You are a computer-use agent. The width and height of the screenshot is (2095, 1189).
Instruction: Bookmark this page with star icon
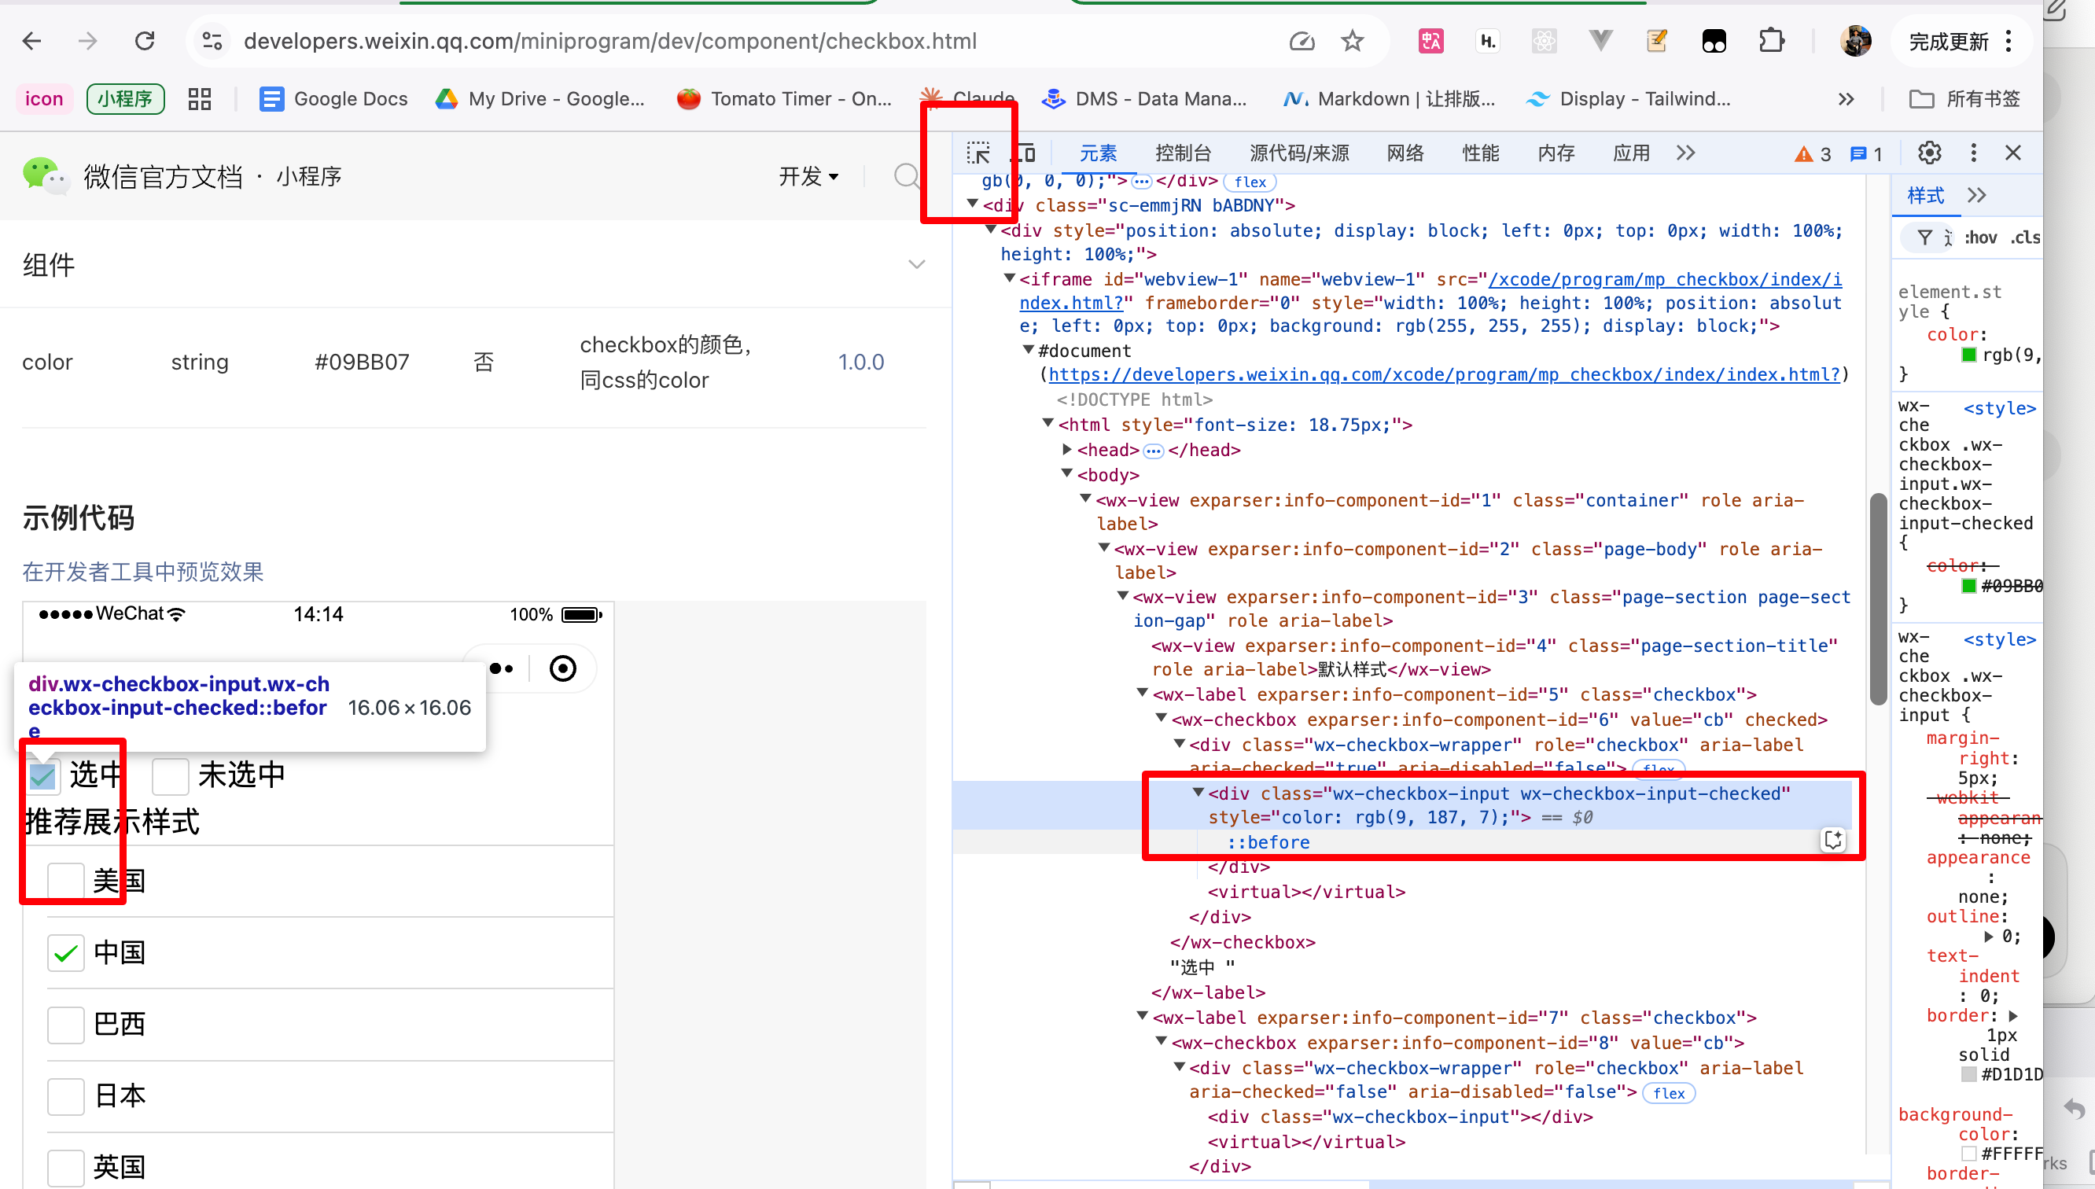[x=1353, y=40]
